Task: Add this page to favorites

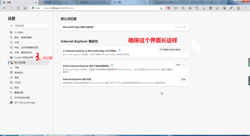Action: 161,8
